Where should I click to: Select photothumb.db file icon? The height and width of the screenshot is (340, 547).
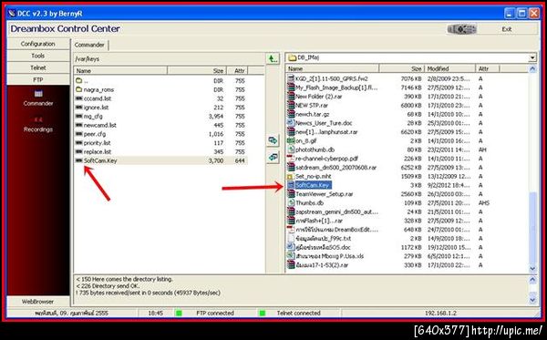point(291,149)
